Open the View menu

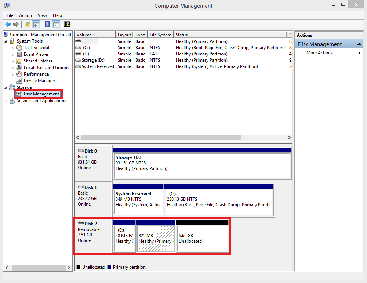point(42,15)
